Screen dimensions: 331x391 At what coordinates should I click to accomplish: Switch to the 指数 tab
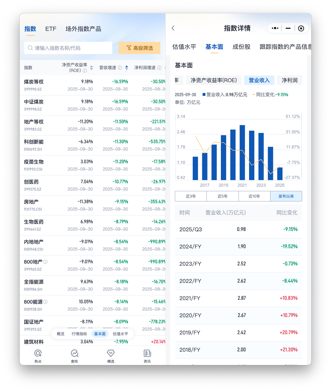[30, 29]
